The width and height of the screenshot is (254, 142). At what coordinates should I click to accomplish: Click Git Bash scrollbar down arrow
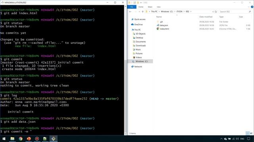coord(125,134)
